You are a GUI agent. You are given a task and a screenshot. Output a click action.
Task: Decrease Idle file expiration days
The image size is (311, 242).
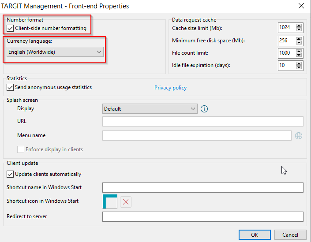tap(299, 67)
